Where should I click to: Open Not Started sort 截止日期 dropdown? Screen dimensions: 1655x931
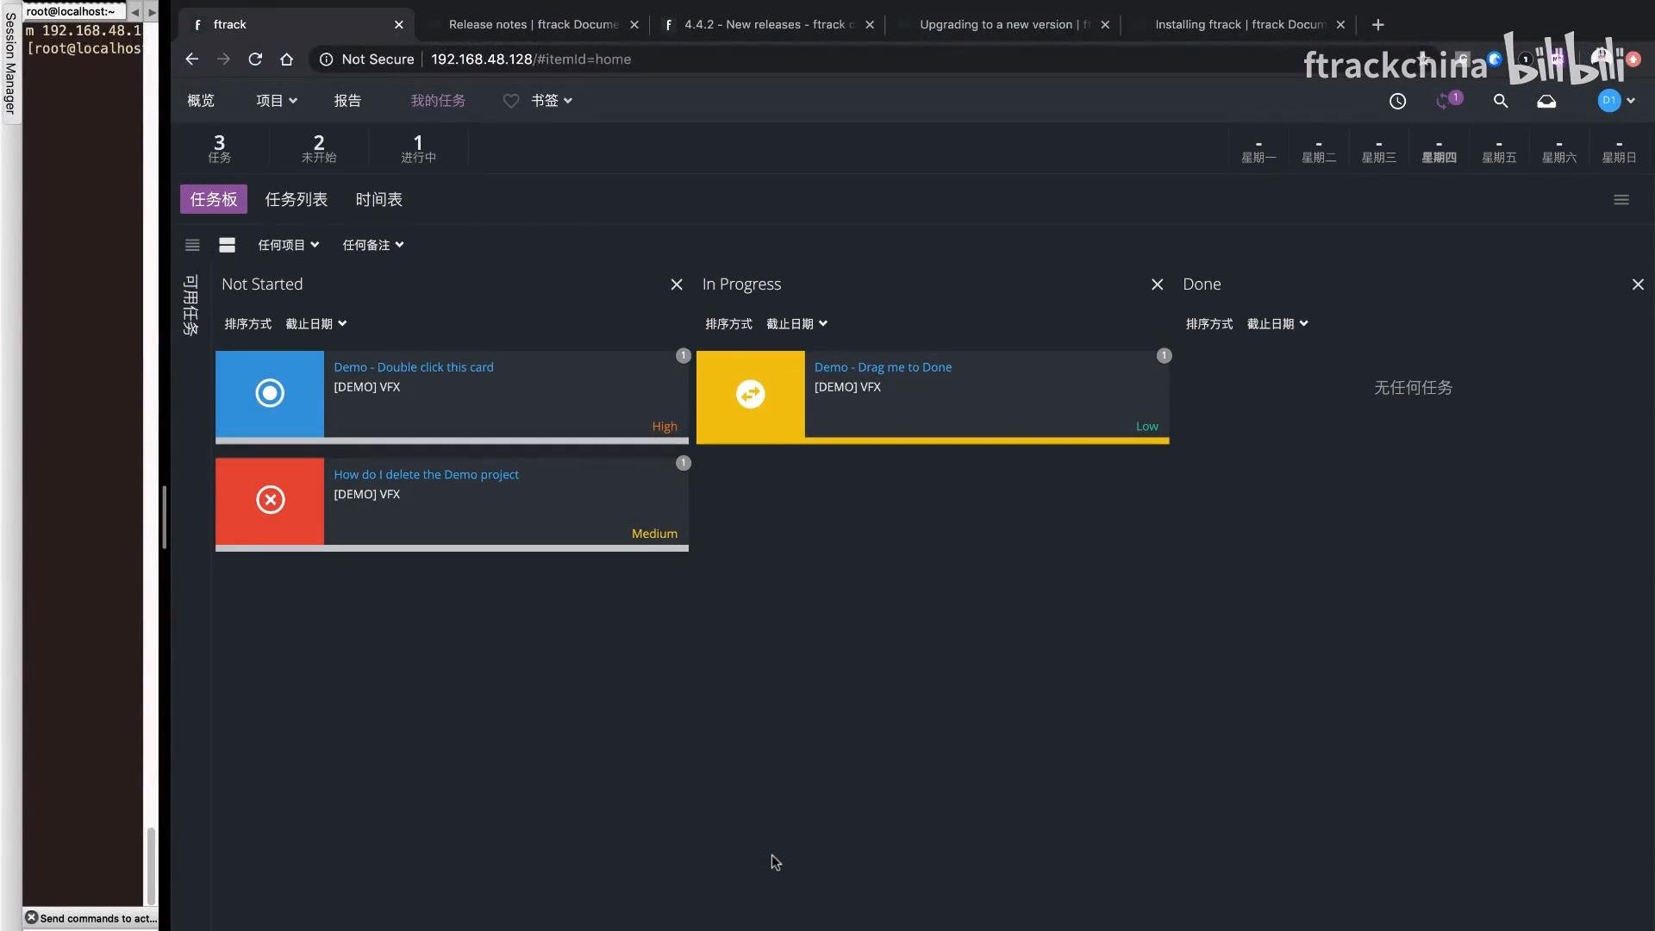[x=316, y=324]
